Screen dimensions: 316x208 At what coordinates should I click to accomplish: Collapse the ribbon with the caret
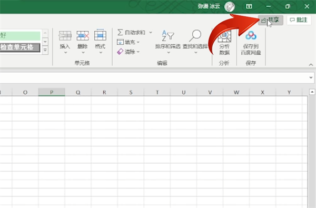tap(311, 65)
